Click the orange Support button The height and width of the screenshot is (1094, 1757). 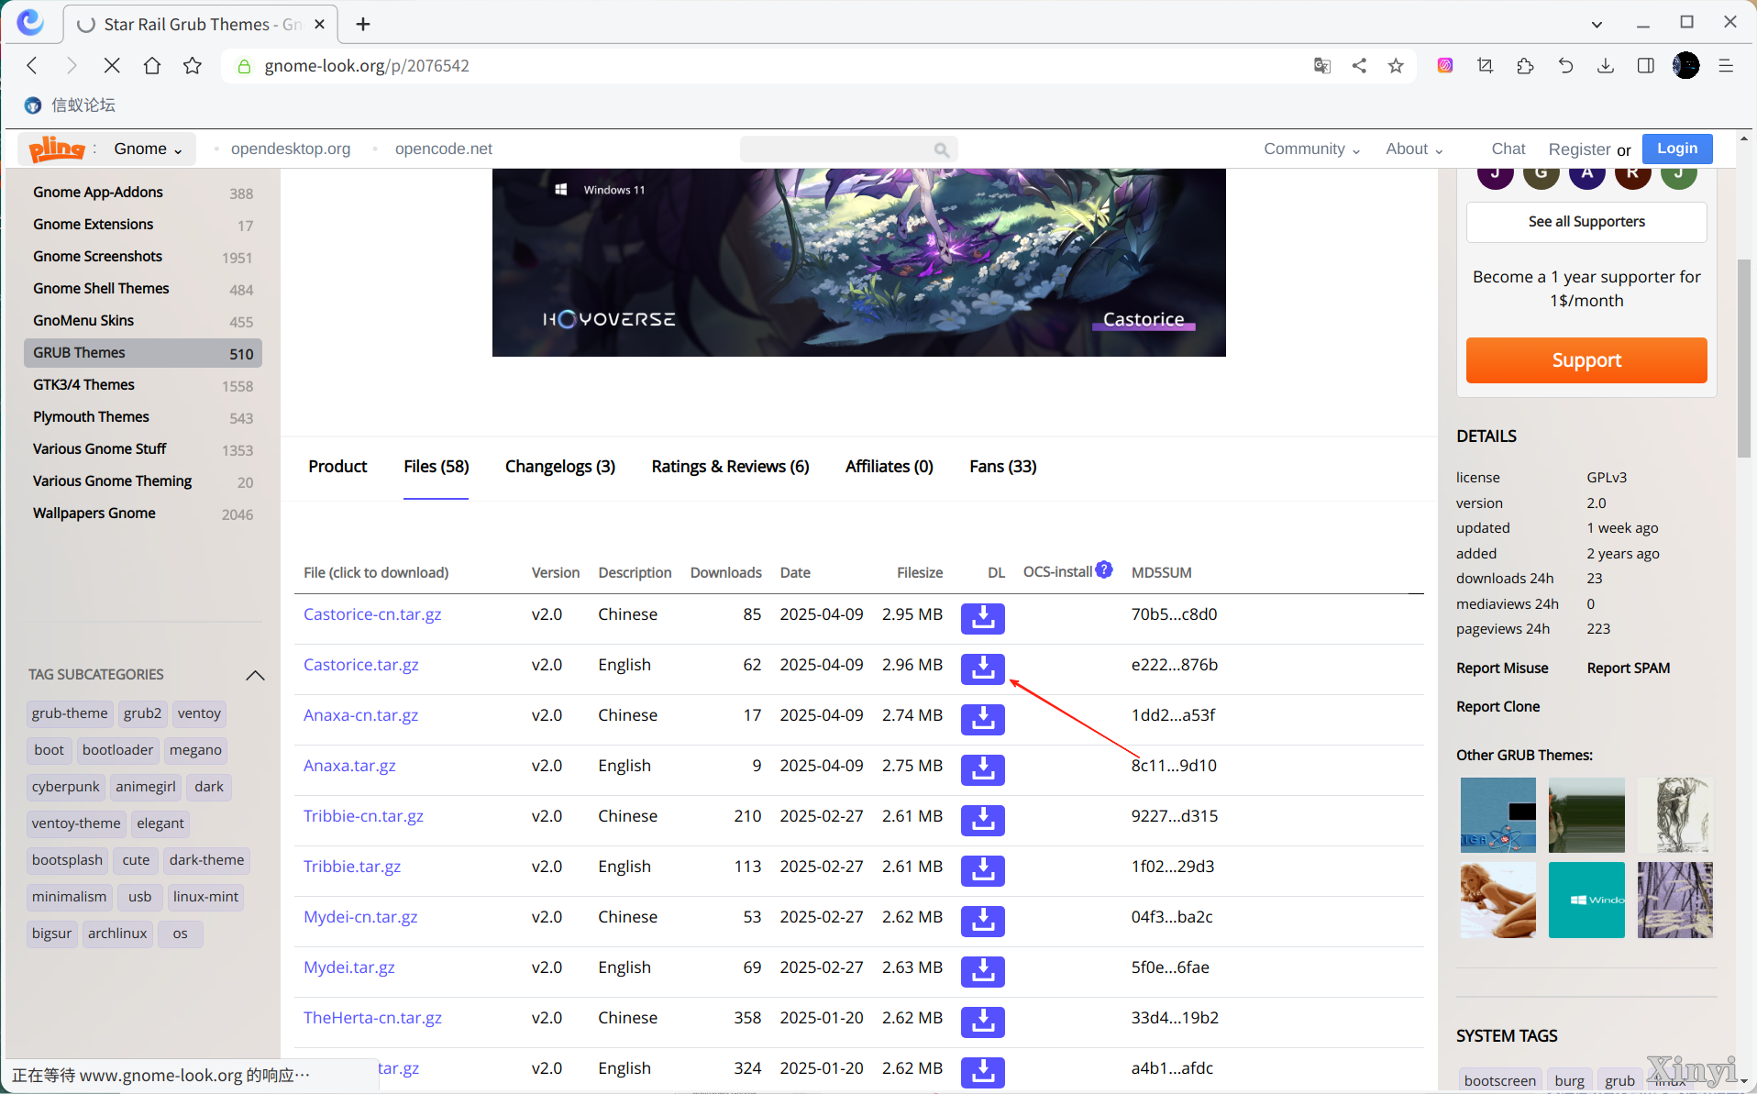pyautogui.click(x=1586, y=360)
